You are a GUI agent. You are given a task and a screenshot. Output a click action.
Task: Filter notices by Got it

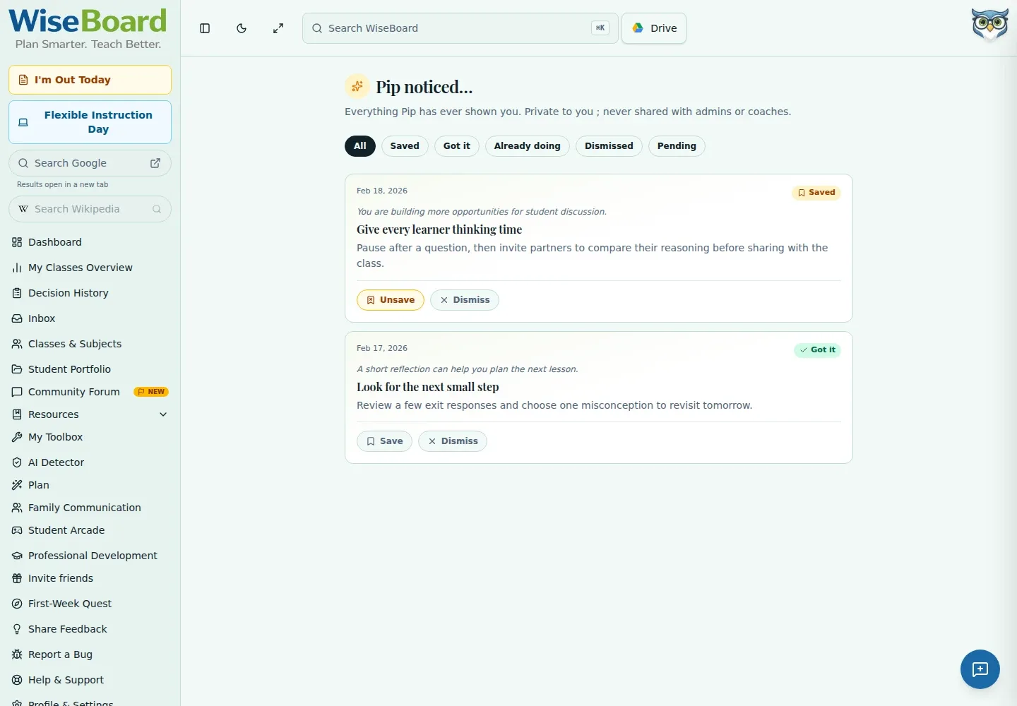[457, 146]
